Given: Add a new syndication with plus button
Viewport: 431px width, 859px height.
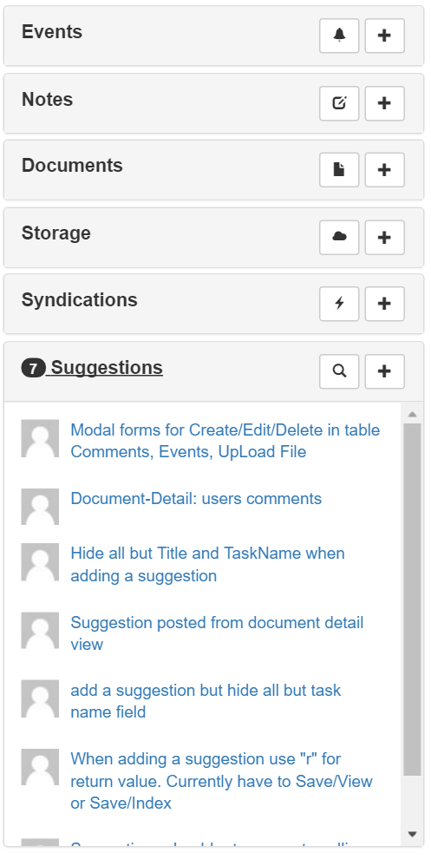Looking at the screenshot, I should 384,304.
